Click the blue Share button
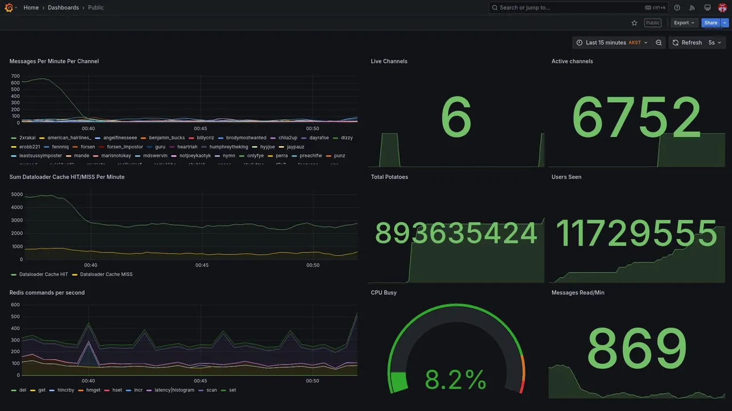Viewport: 732px width, 411px height. (711, 23)
